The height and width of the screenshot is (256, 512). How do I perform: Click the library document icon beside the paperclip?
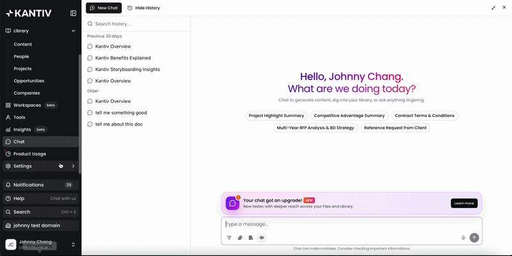tap(251, 237)
